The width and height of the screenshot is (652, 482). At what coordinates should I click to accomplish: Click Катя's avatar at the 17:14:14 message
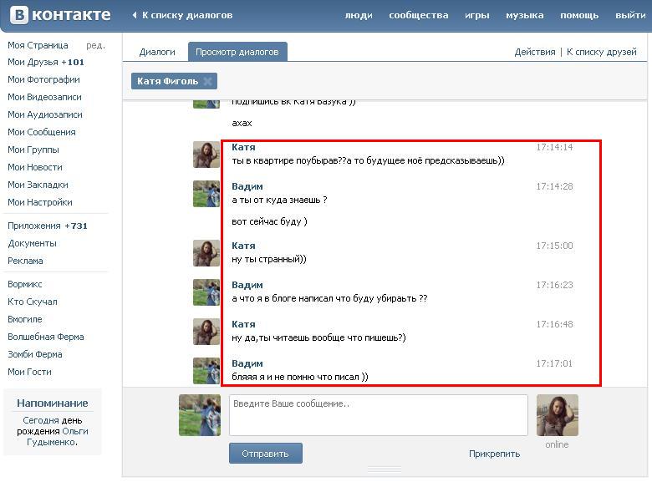coord(206,155)
